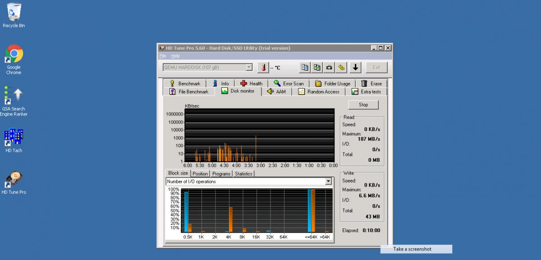
Task: Maximize the HD Tune Pro window
Action: [x=381, y=48]
